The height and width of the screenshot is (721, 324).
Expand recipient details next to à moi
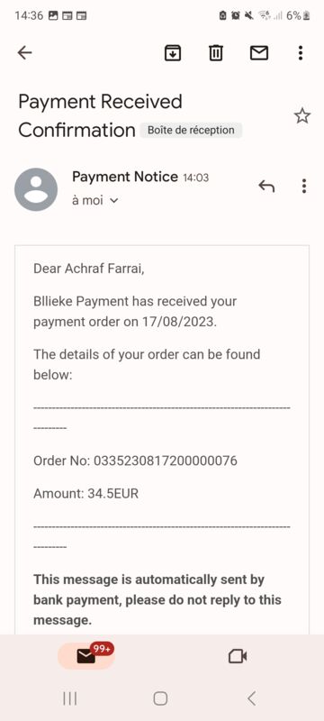[114, 200]
